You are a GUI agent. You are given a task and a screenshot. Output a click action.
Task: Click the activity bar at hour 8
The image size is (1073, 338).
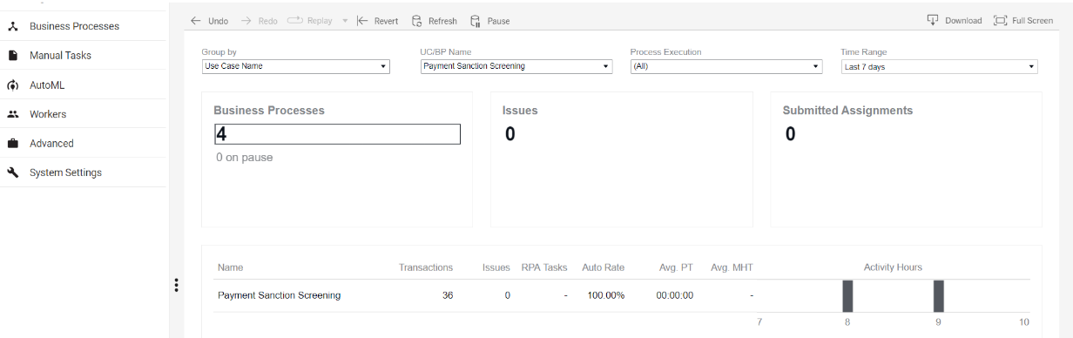tap(847, 296)
